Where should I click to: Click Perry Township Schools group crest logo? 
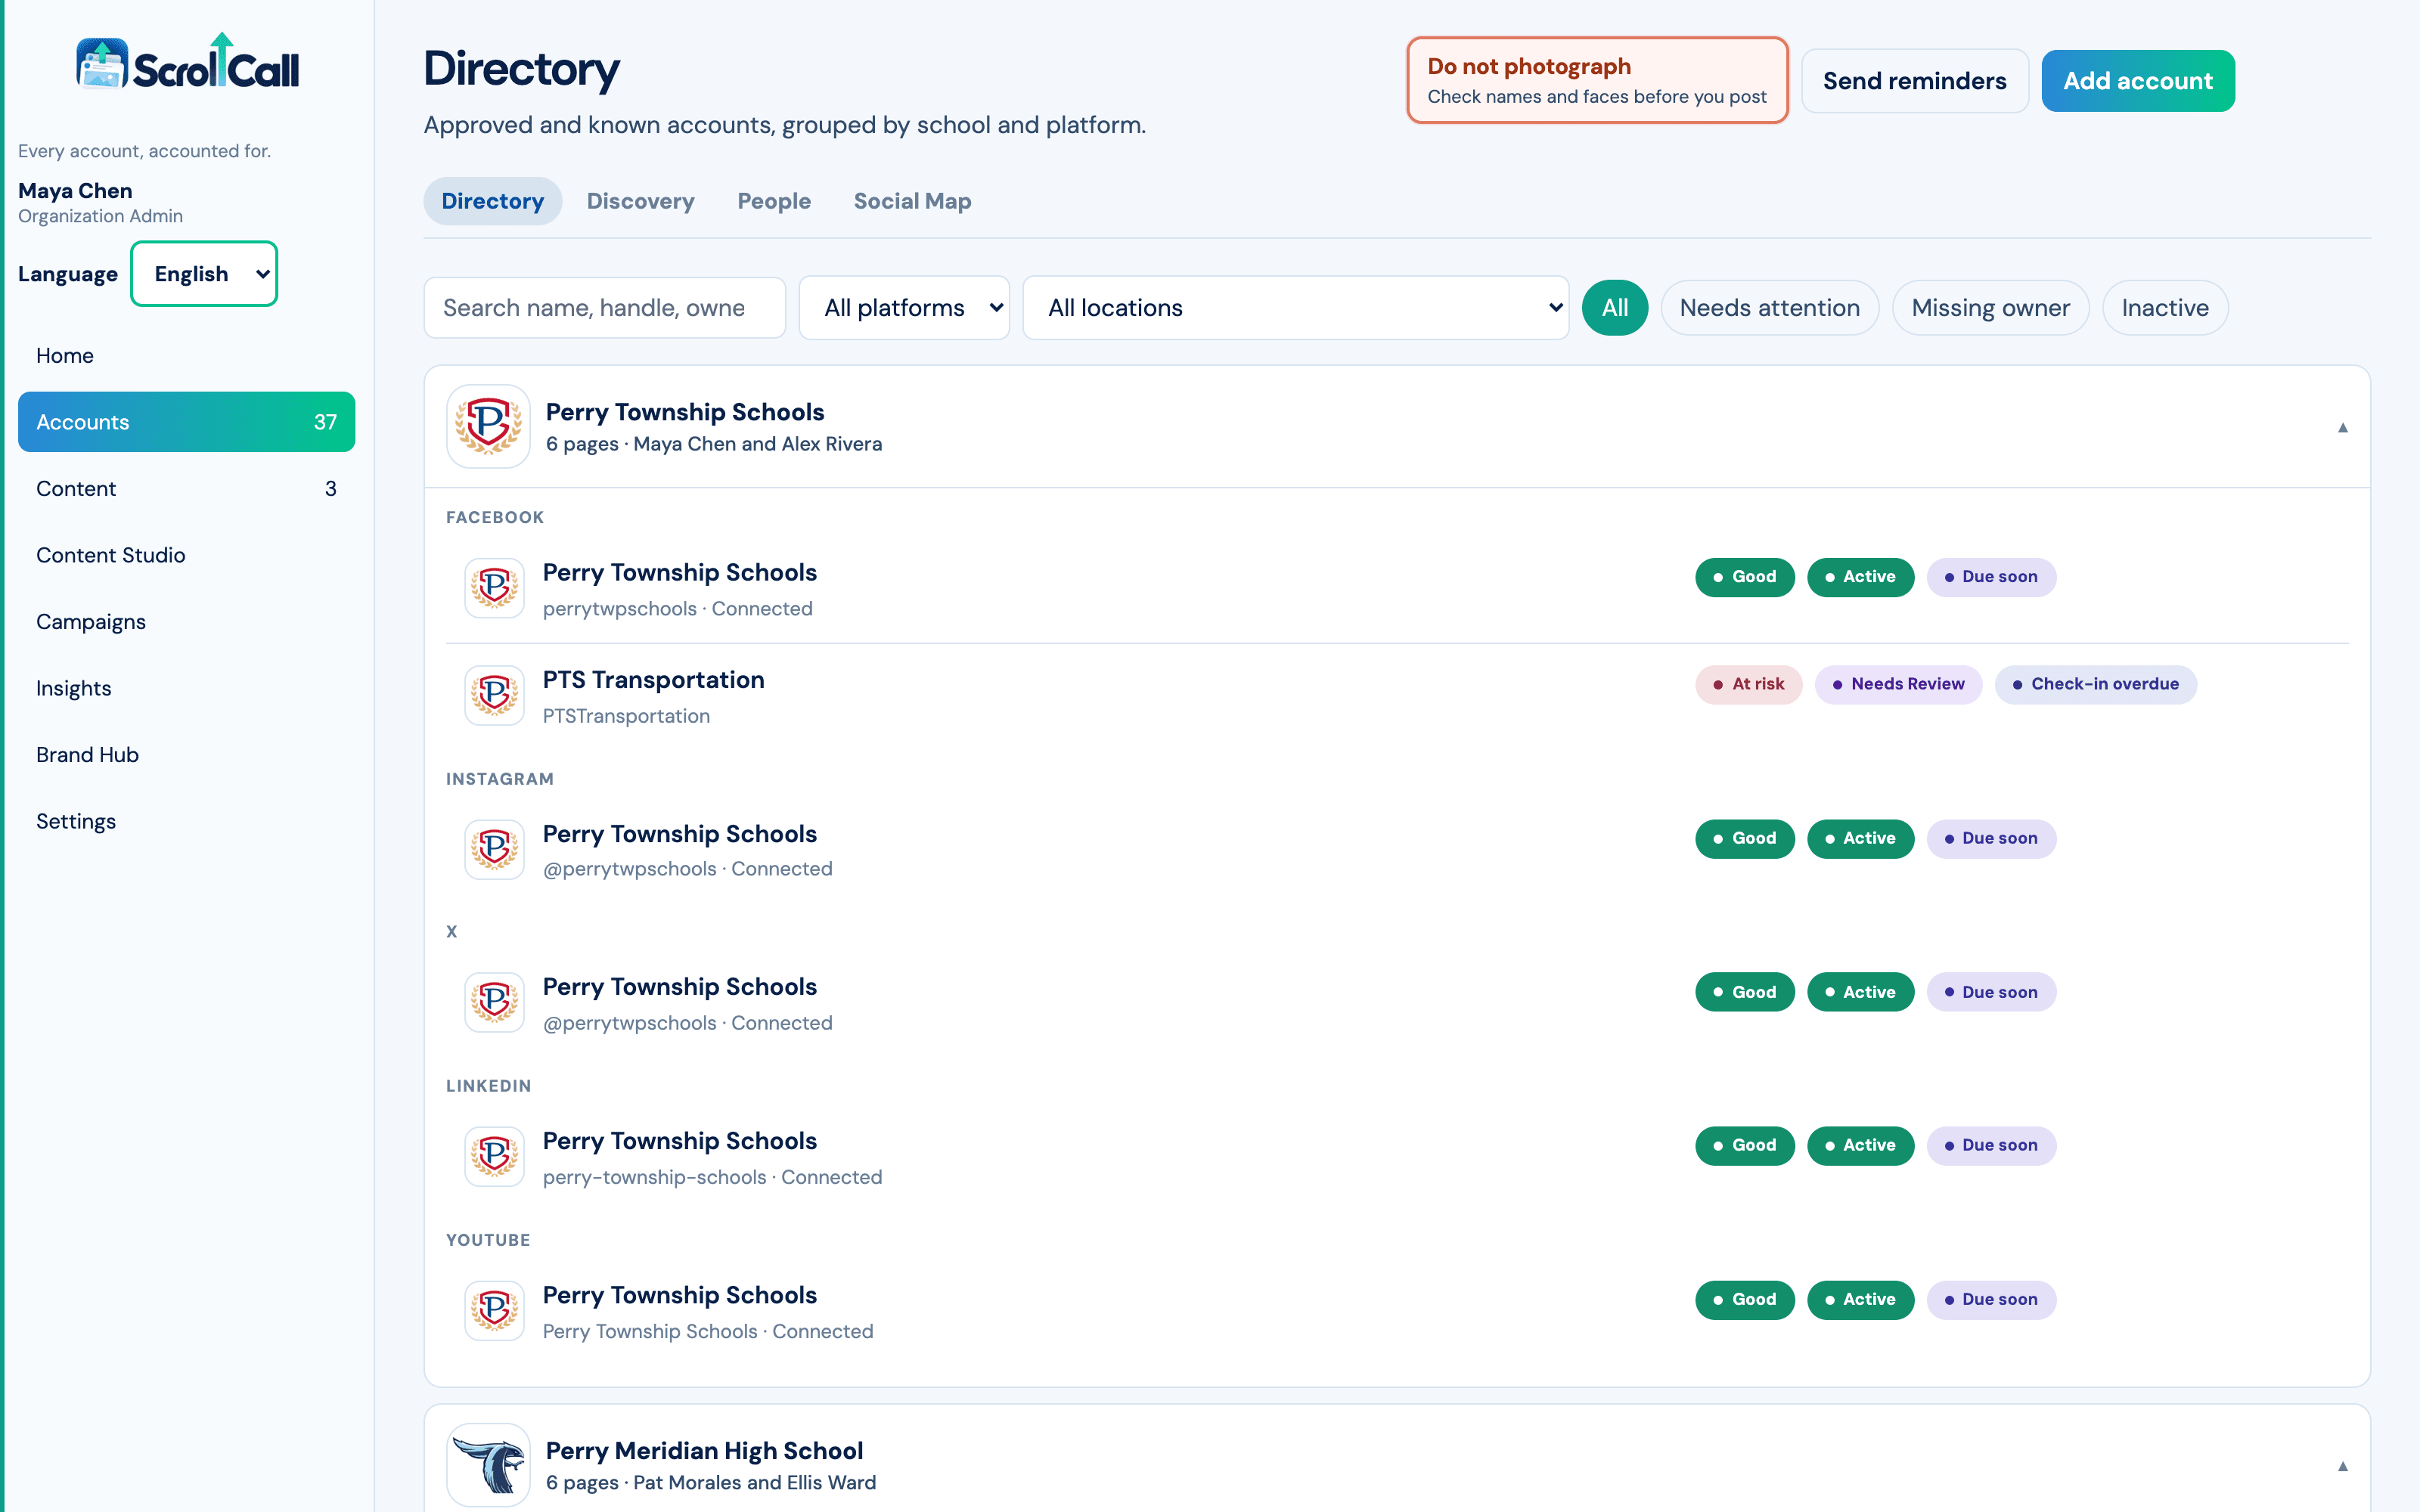click(x=488, y=426)
